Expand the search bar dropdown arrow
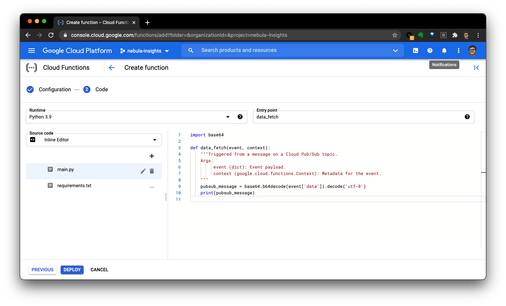Image resolution: width=506 pixels, height=306 pixels. click(395, 50)
